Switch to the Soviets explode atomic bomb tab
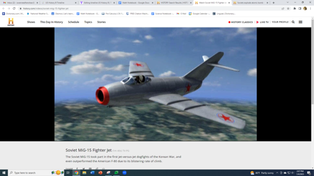 pyautogui.click(x=251, y=3)
